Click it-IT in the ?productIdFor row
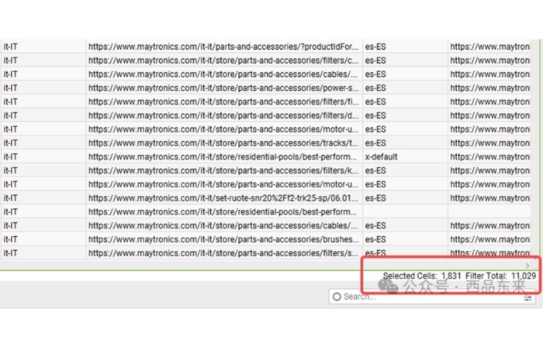The height and width of the screenshot is (339, 543). [10, 47]
